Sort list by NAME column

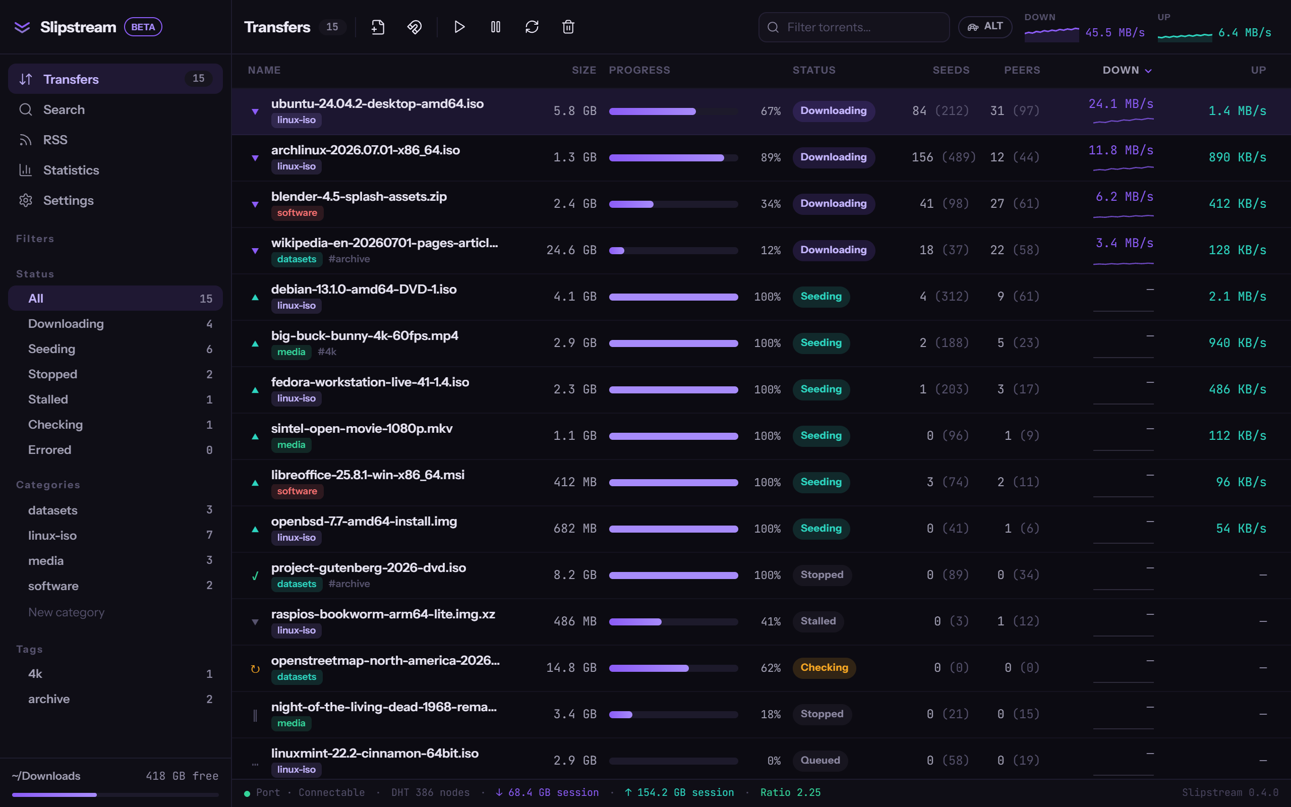click(264, 70)
